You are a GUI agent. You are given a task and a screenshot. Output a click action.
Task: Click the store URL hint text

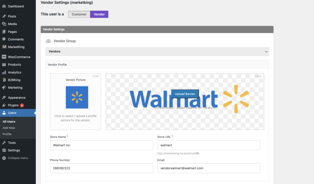[x=178, y=153]
